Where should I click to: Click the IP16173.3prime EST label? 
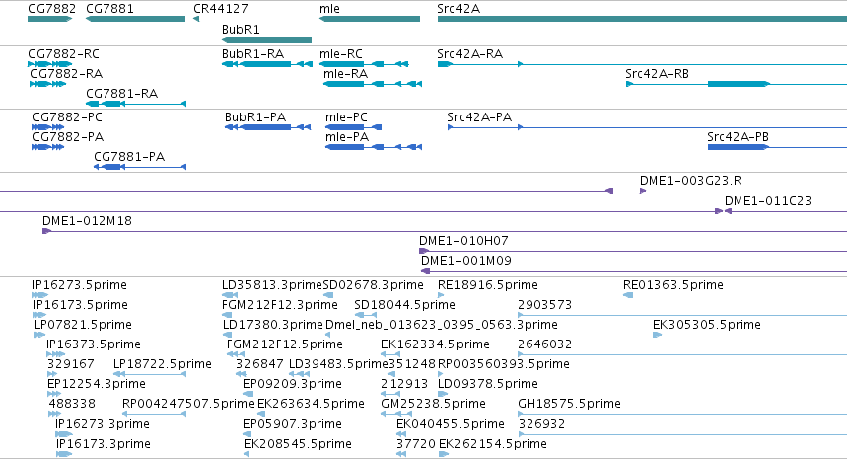104,444
